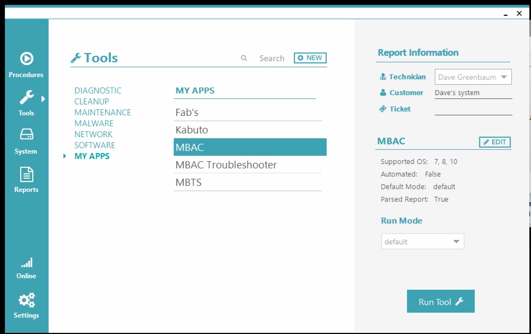
Task: Create a new tool with NEW
Action: pyautogui.click(x=310, y=57)
